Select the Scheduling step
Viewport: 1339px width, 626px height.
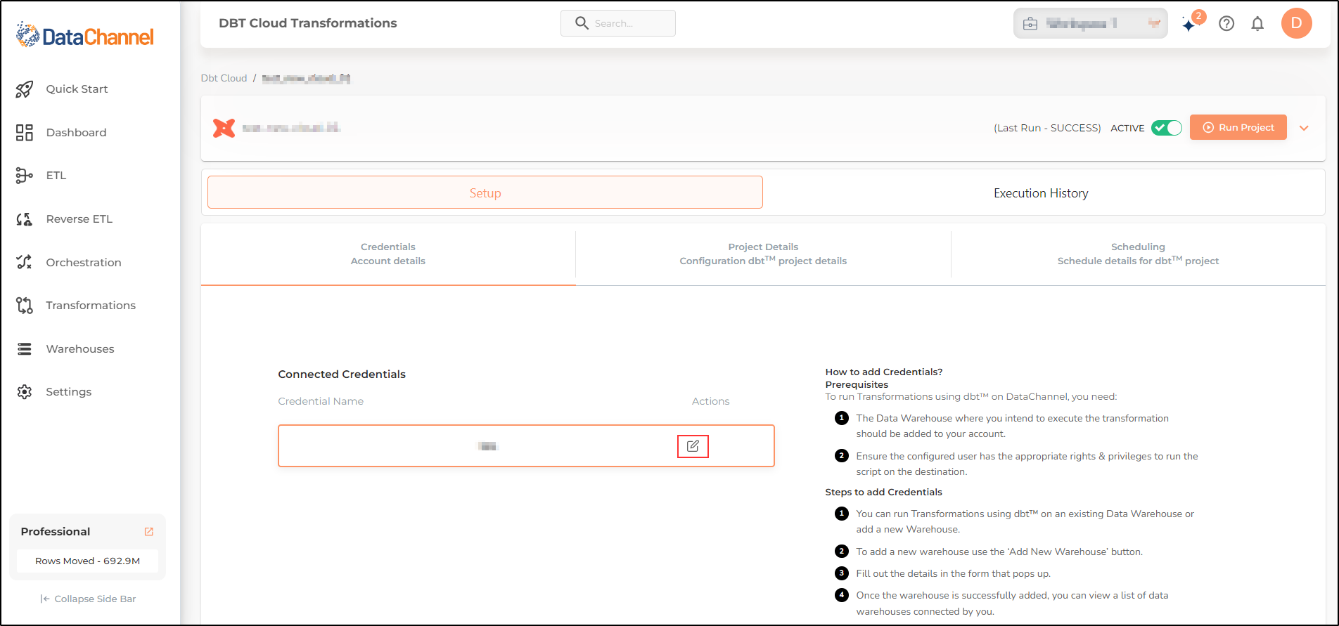(x=1138, y=254)
